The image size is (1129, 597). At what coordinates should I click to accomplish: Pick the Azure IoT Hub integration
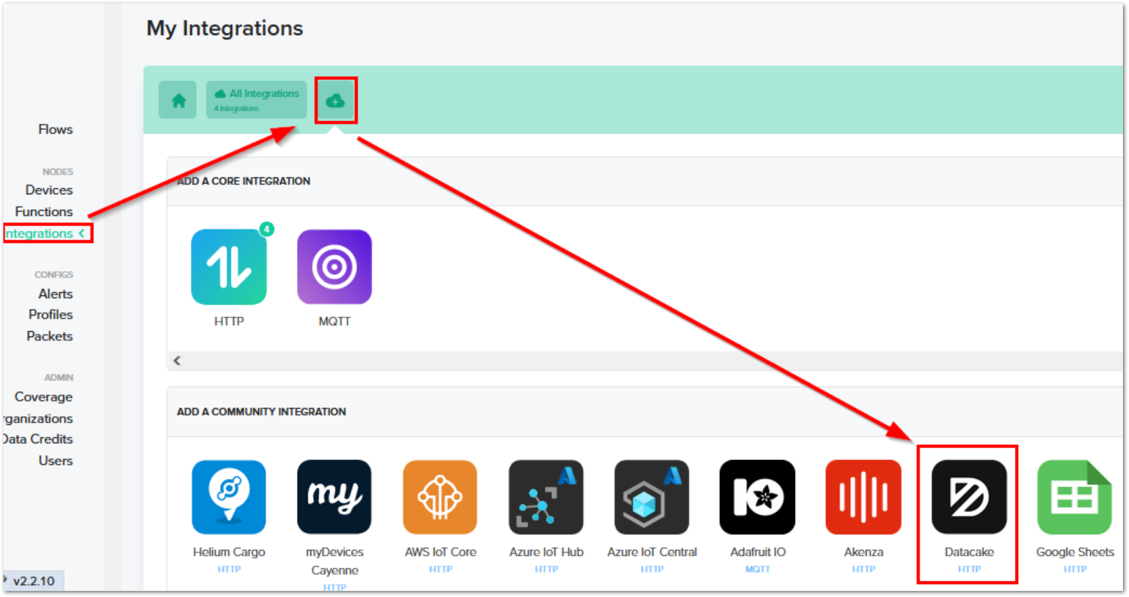tap(546, 497)
